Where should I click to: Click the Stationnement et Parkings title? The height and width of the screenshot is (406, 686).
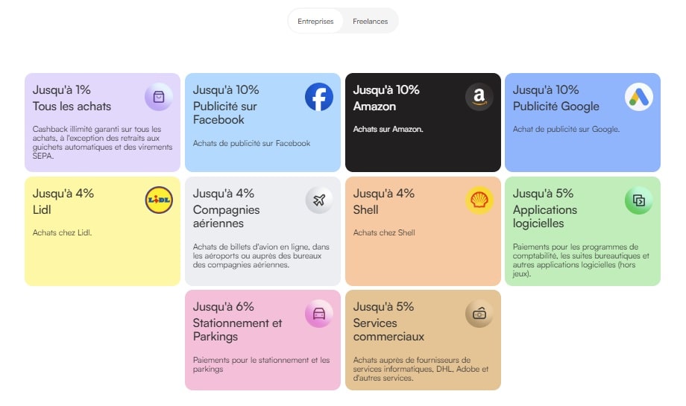pyautogui.click(x=237, y=330)
